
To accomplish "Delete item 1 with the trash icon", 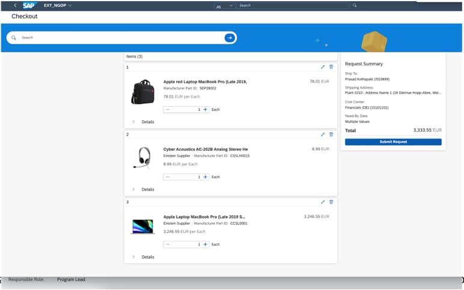I will pyautogui.click(x=331, y=67).
